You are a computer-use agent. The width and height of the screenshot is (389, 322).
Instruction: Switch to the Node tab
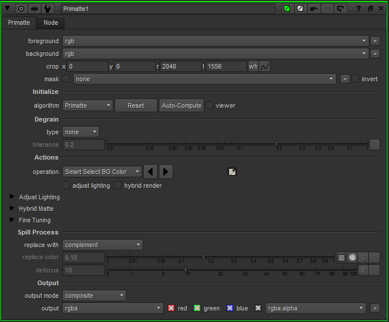pos(51,22)
